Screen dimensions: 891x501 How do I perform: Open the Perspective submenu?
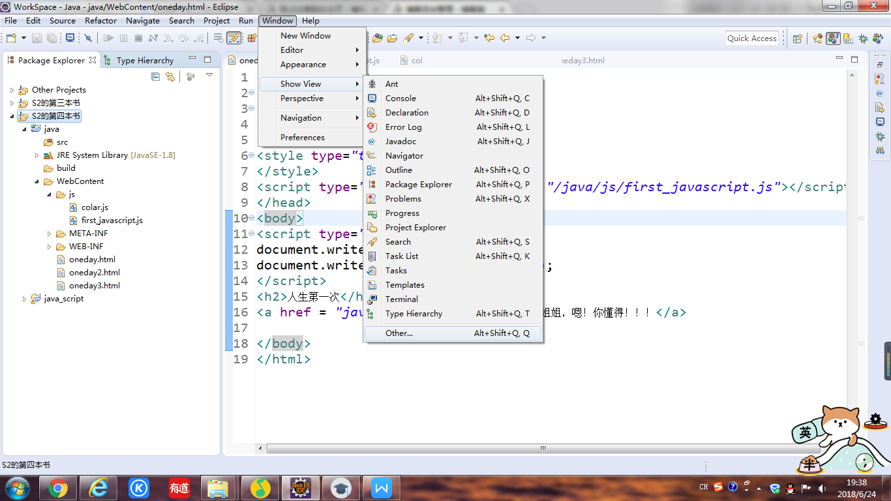312,98
